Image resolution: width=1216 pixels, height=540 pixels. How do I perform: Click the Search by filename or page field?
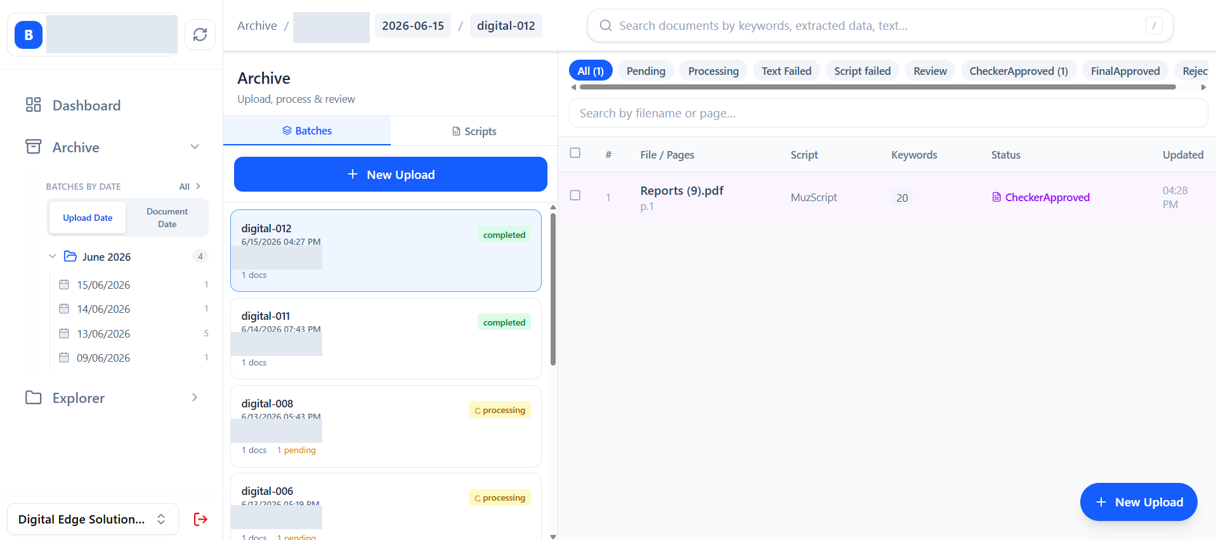888,113
